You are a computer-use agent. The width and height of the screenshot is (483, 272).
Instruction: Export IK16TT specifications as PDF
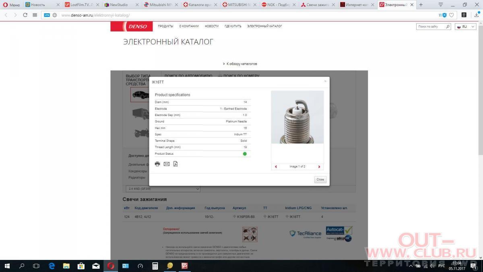click(175, 164)
